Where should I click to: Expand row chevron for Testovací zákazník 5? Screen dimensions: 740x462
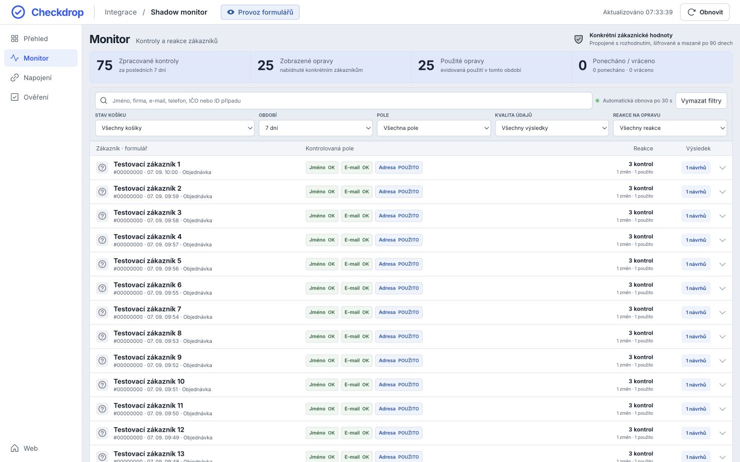tap(723, 264)
